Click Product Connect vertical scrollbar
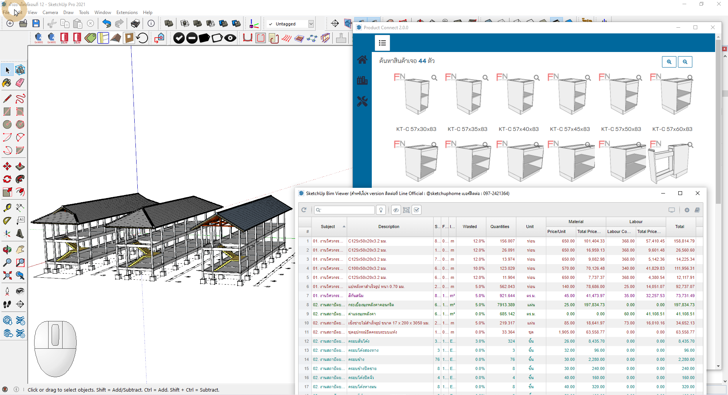 point(718,122)
